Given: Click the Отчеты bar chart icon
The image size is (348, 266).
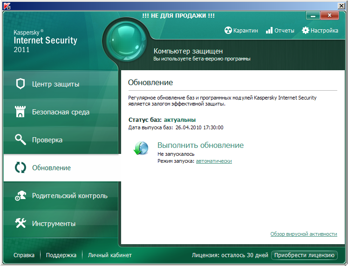Looking at the screenshot, I should [x=269, y=30].
